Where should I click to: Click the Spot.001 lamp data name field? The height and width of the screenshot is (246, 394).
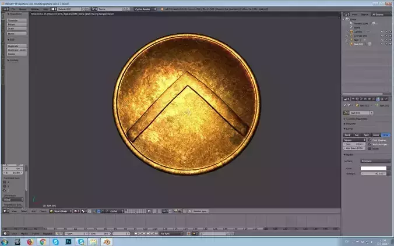(x=360, y=113)
